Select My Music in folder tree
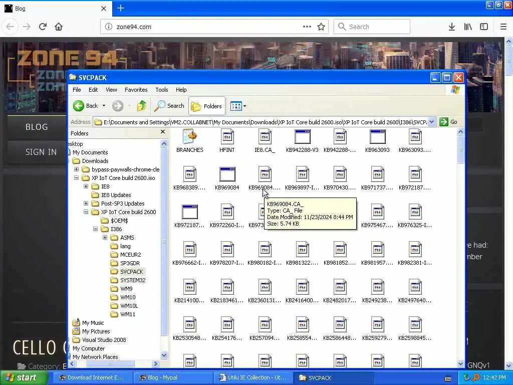 coord(93,322)
